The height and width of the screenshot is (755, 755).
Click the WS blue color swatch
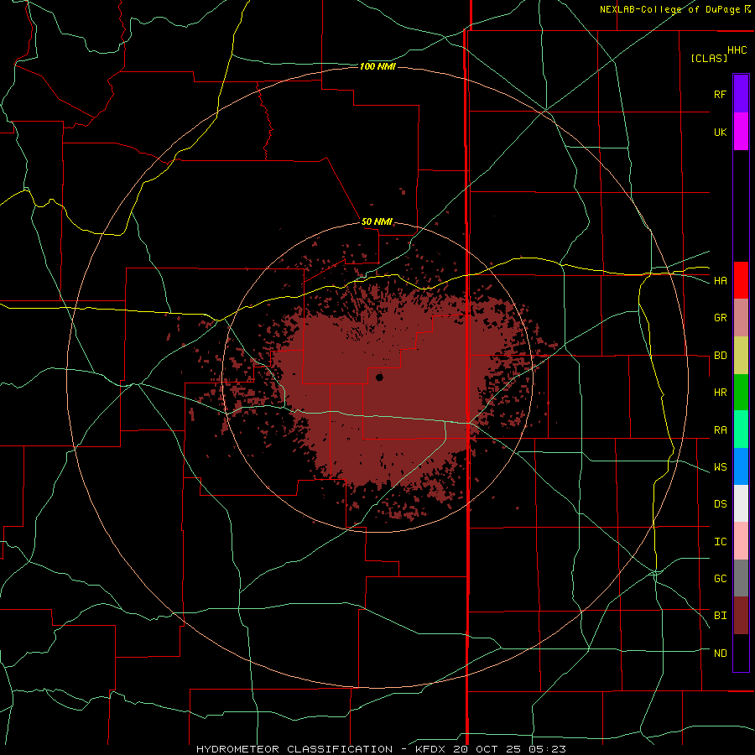741,466
